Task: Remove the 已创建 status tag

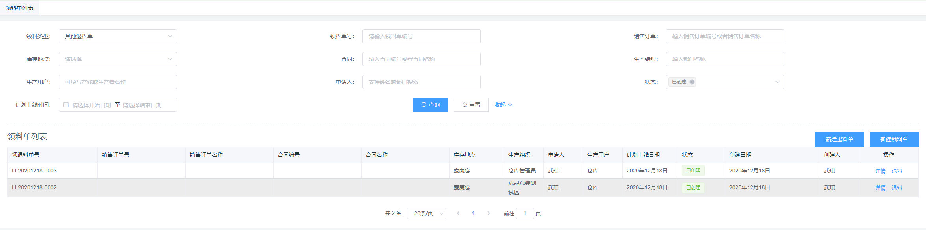Action: 692,82
